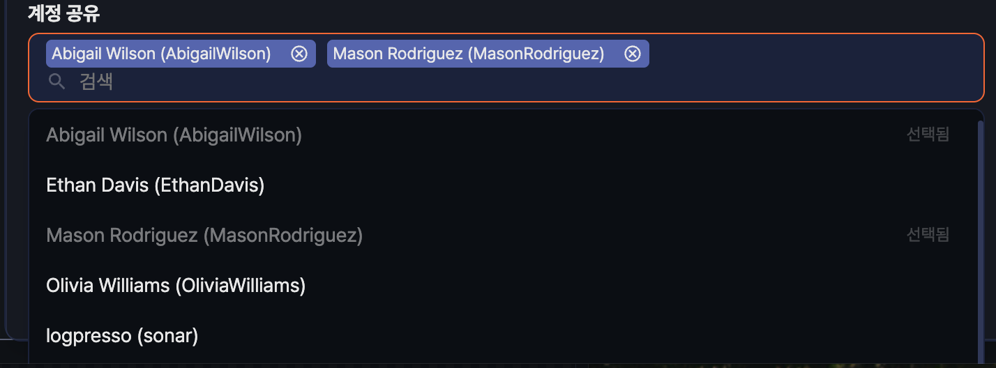996x368 pixels.
Task: Deselect Mason Rodriguez in the dropdown list
Action: 204,236
